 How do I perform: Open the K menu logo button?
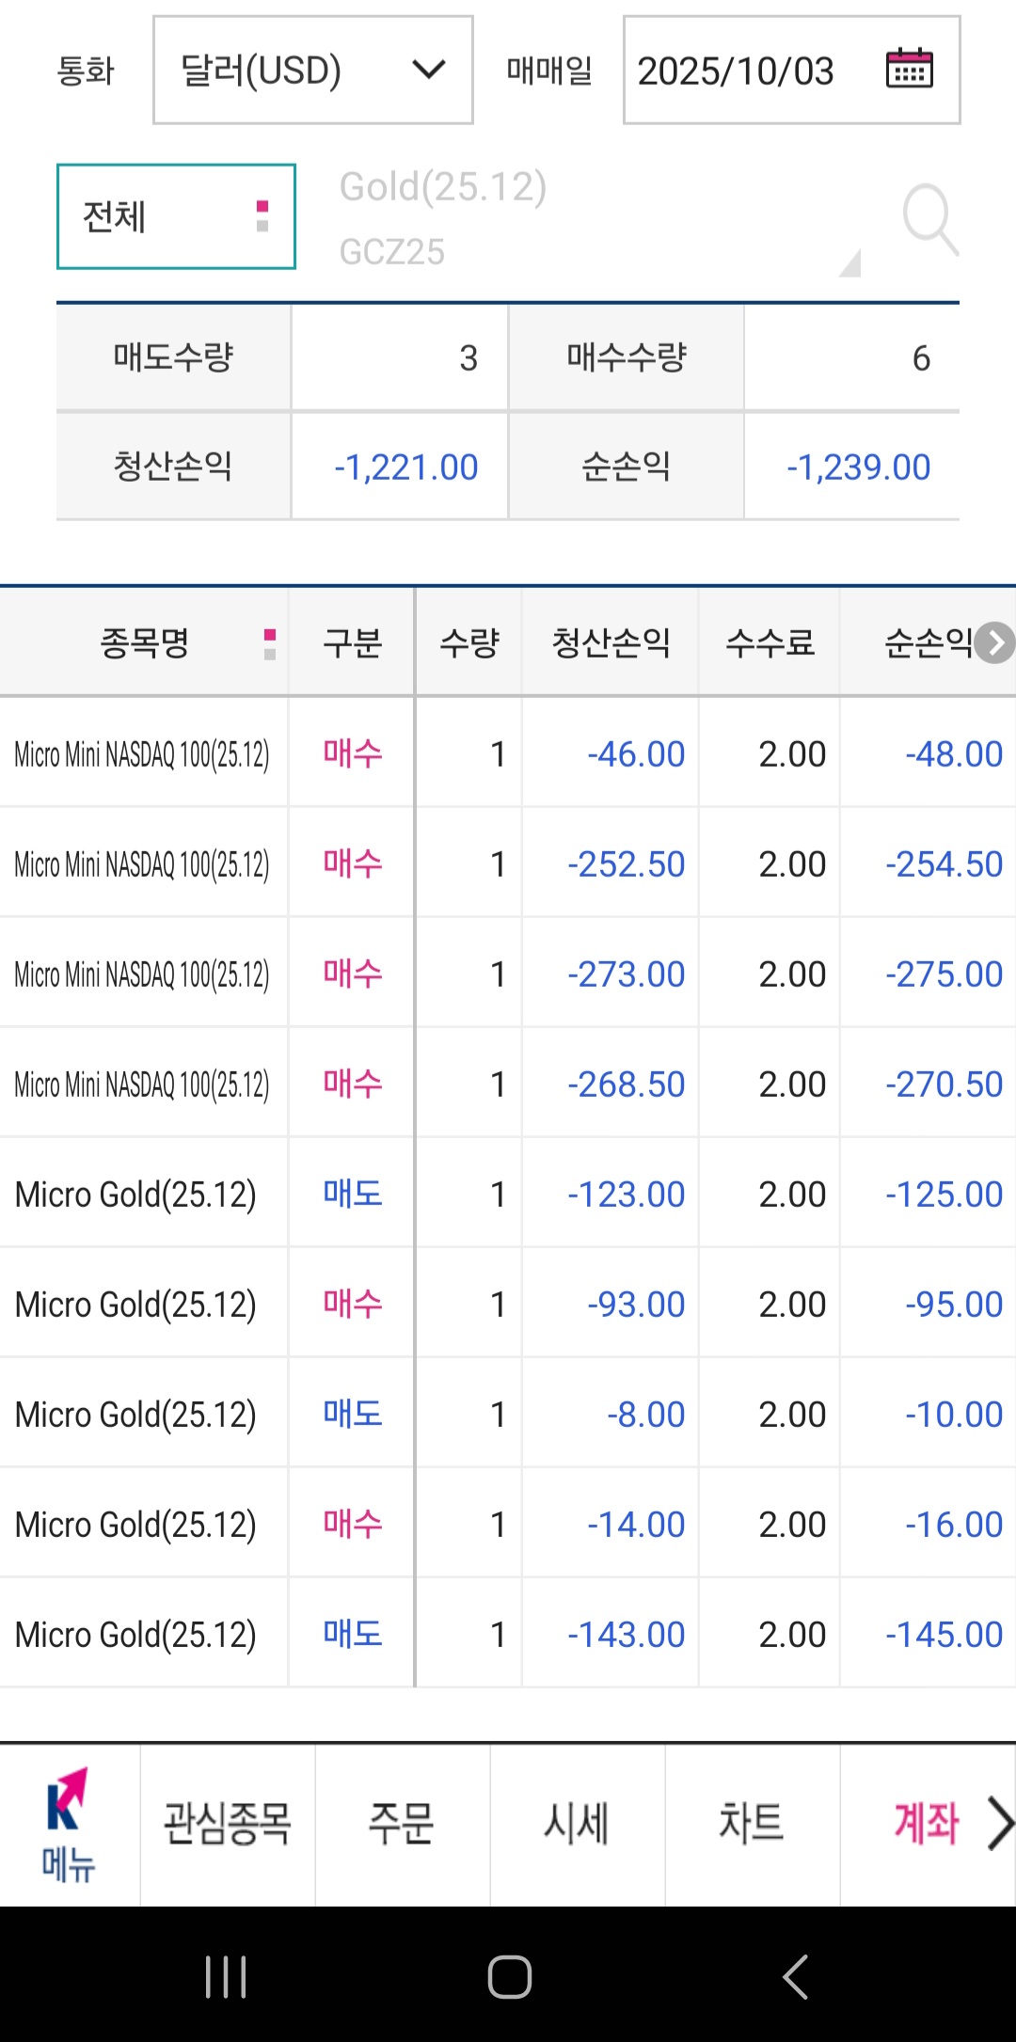click(69, 1825)
